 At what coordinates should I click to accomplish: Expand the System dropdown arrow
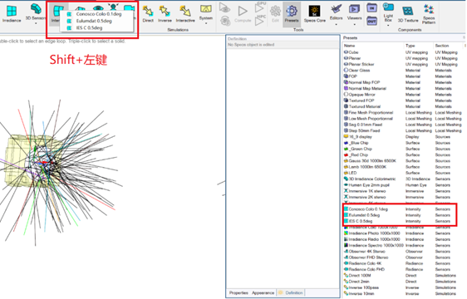(206, 23)
